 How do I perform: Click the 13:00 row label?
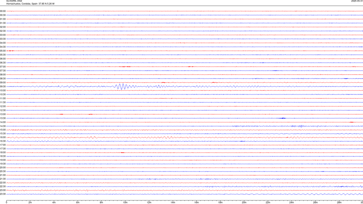pos(3,114)
